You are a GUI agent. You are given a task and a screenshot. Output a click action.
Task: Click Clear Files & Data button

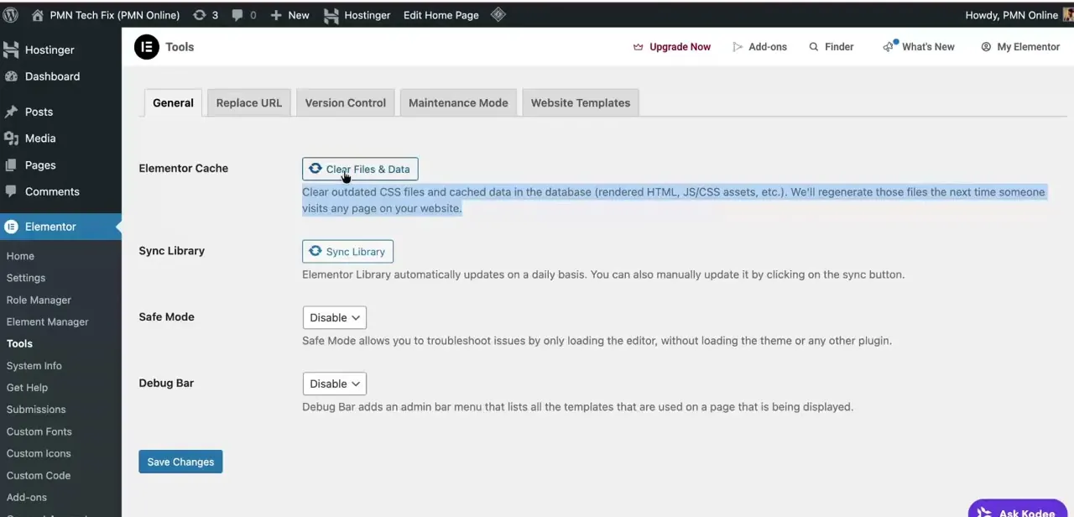[x=360, y=169]
